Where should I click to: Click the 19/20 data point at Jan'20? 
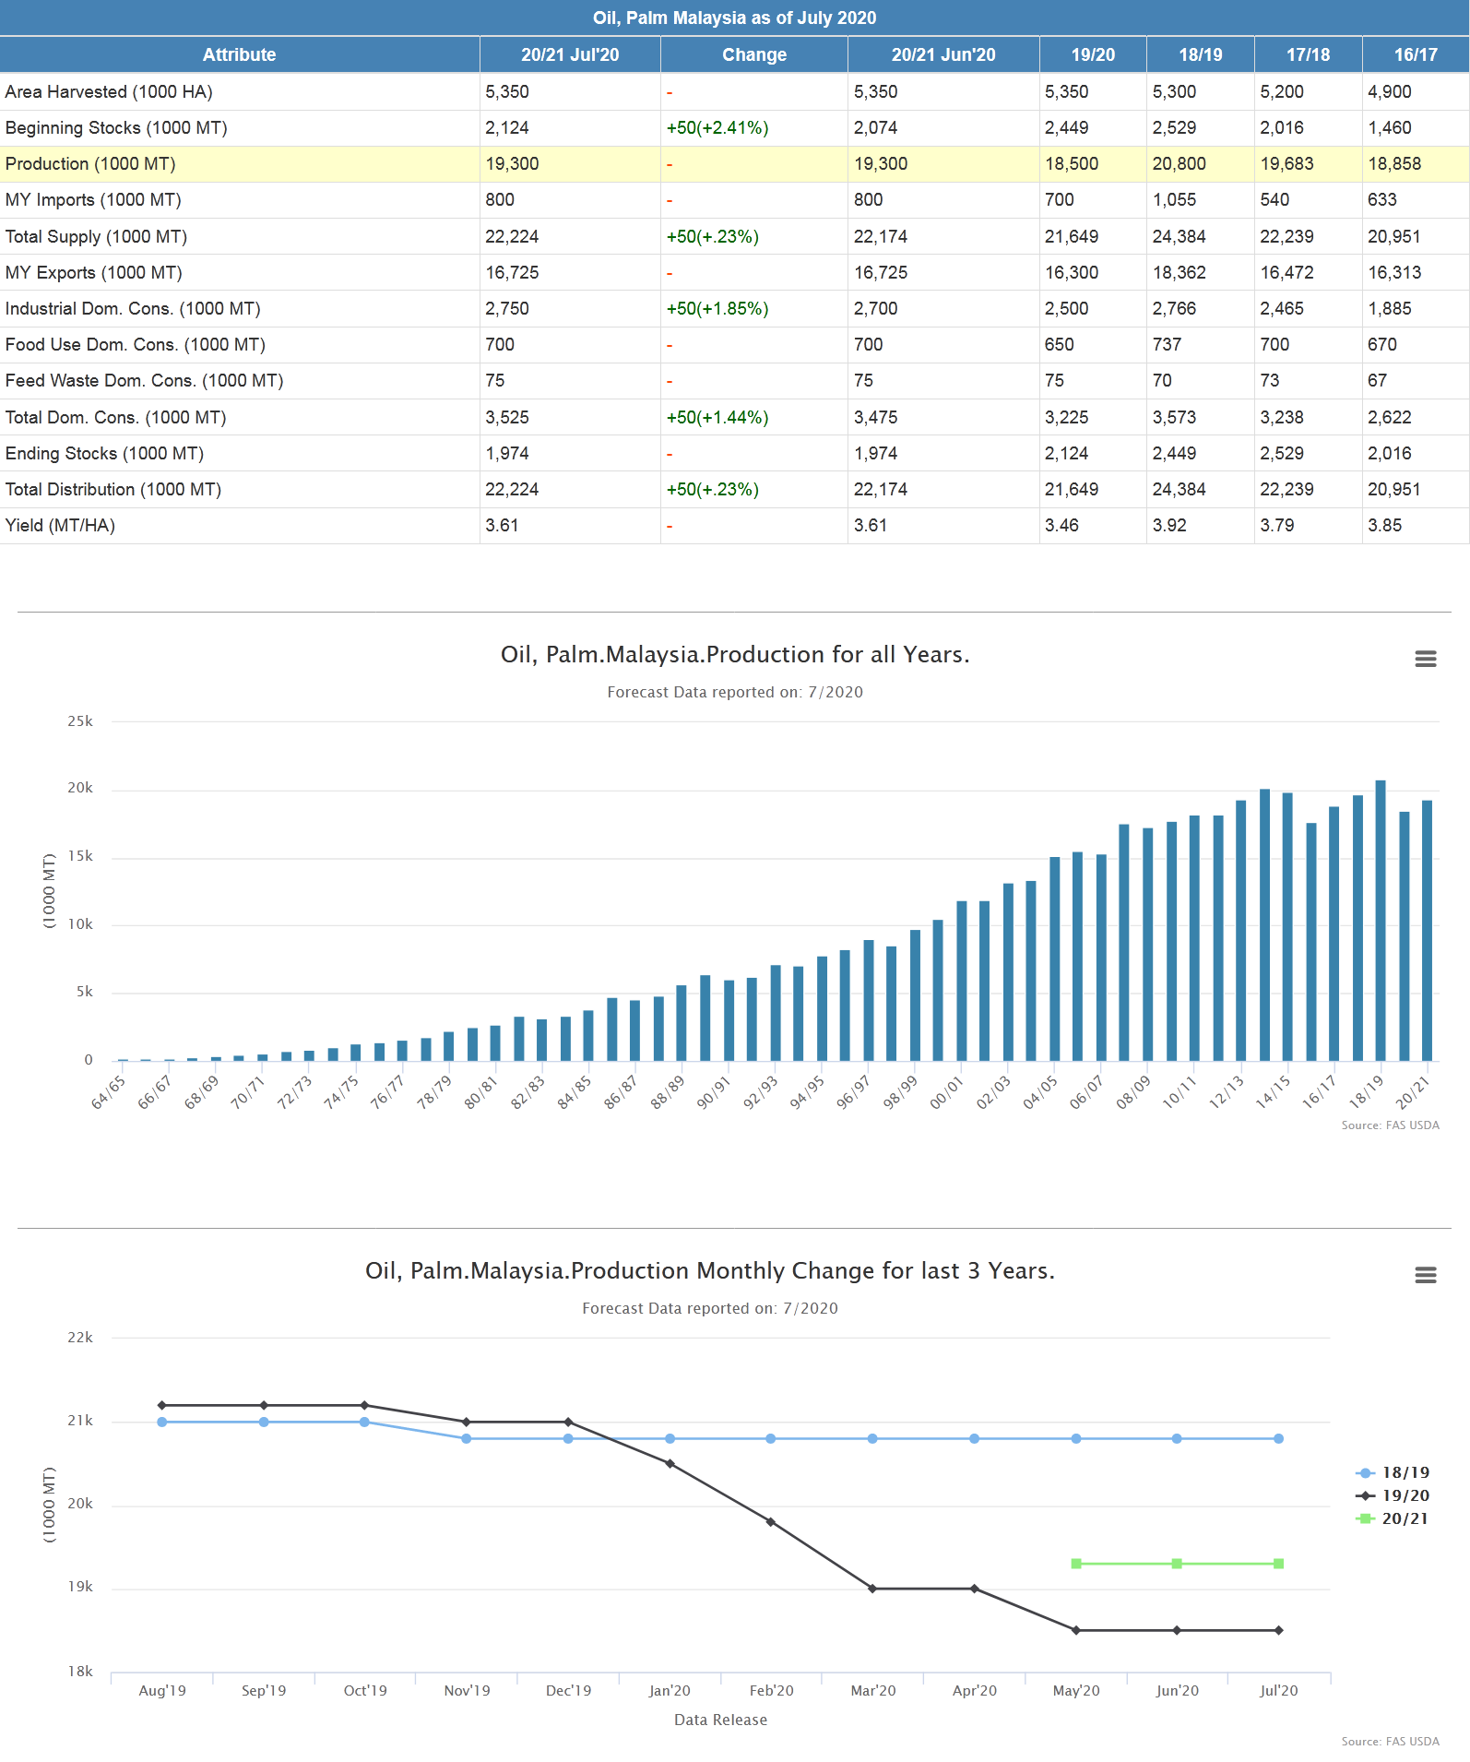[x=670, y=1464]
